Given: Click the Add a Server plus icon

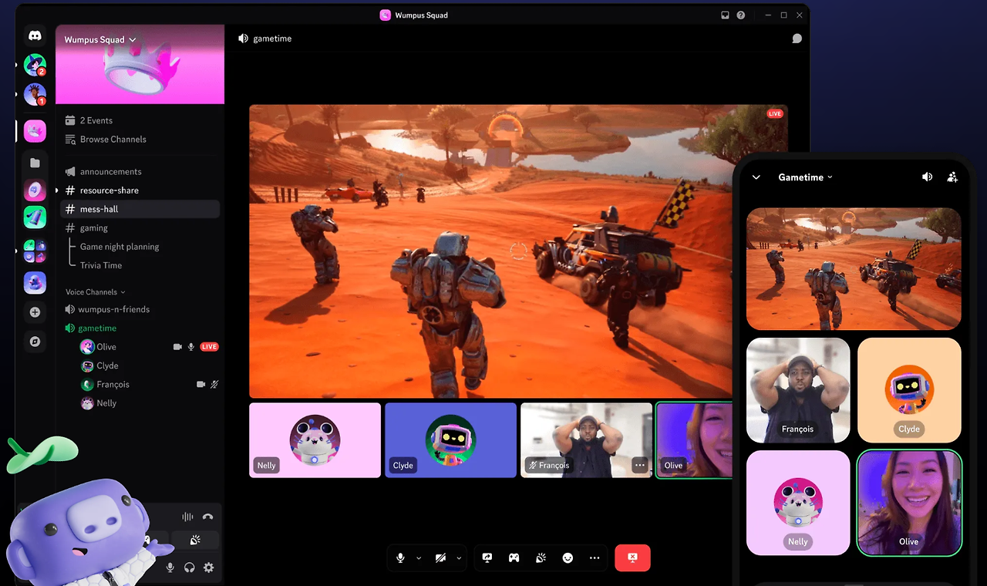Looking at the screenshot, I should (35, 312).
